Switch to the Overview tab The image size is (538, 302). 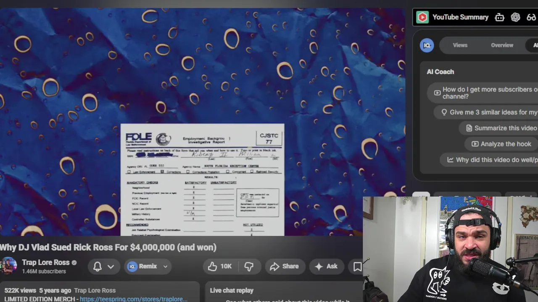(502, 45)
